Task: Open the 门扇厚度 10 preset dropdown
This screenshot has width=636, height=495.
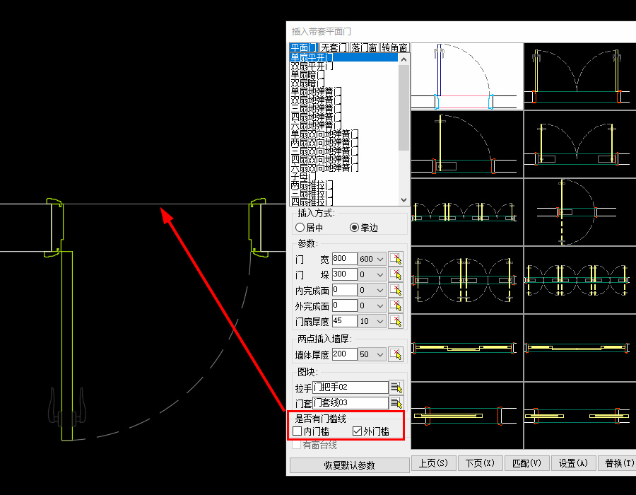Action: [x=380, y=321]
